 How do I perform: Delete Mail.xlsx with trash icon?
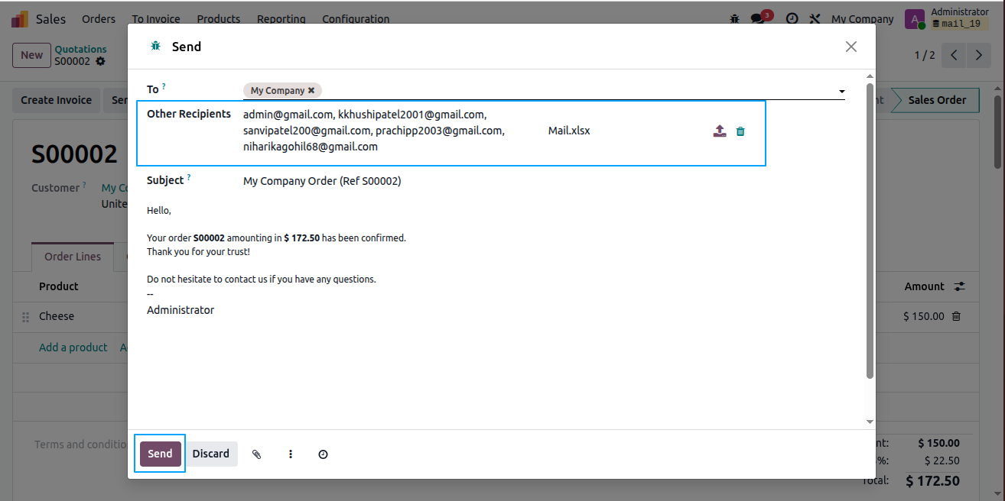[x=740, y=131]
